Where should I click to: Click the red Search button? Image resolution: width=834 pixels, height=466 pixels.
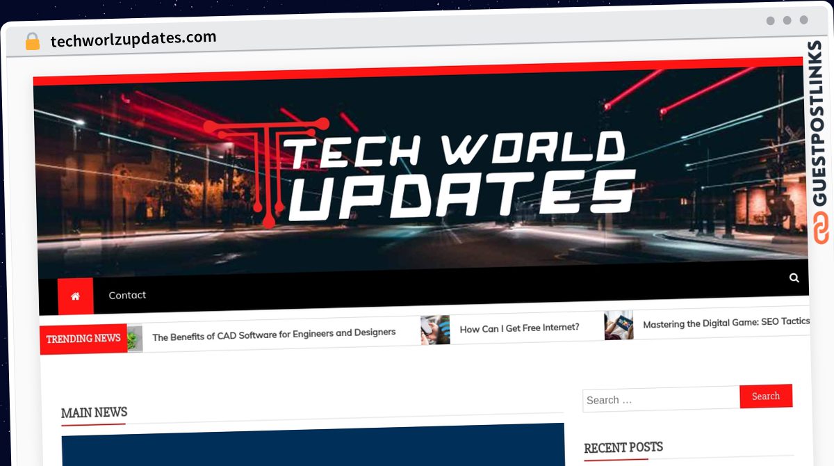point(766,396)
